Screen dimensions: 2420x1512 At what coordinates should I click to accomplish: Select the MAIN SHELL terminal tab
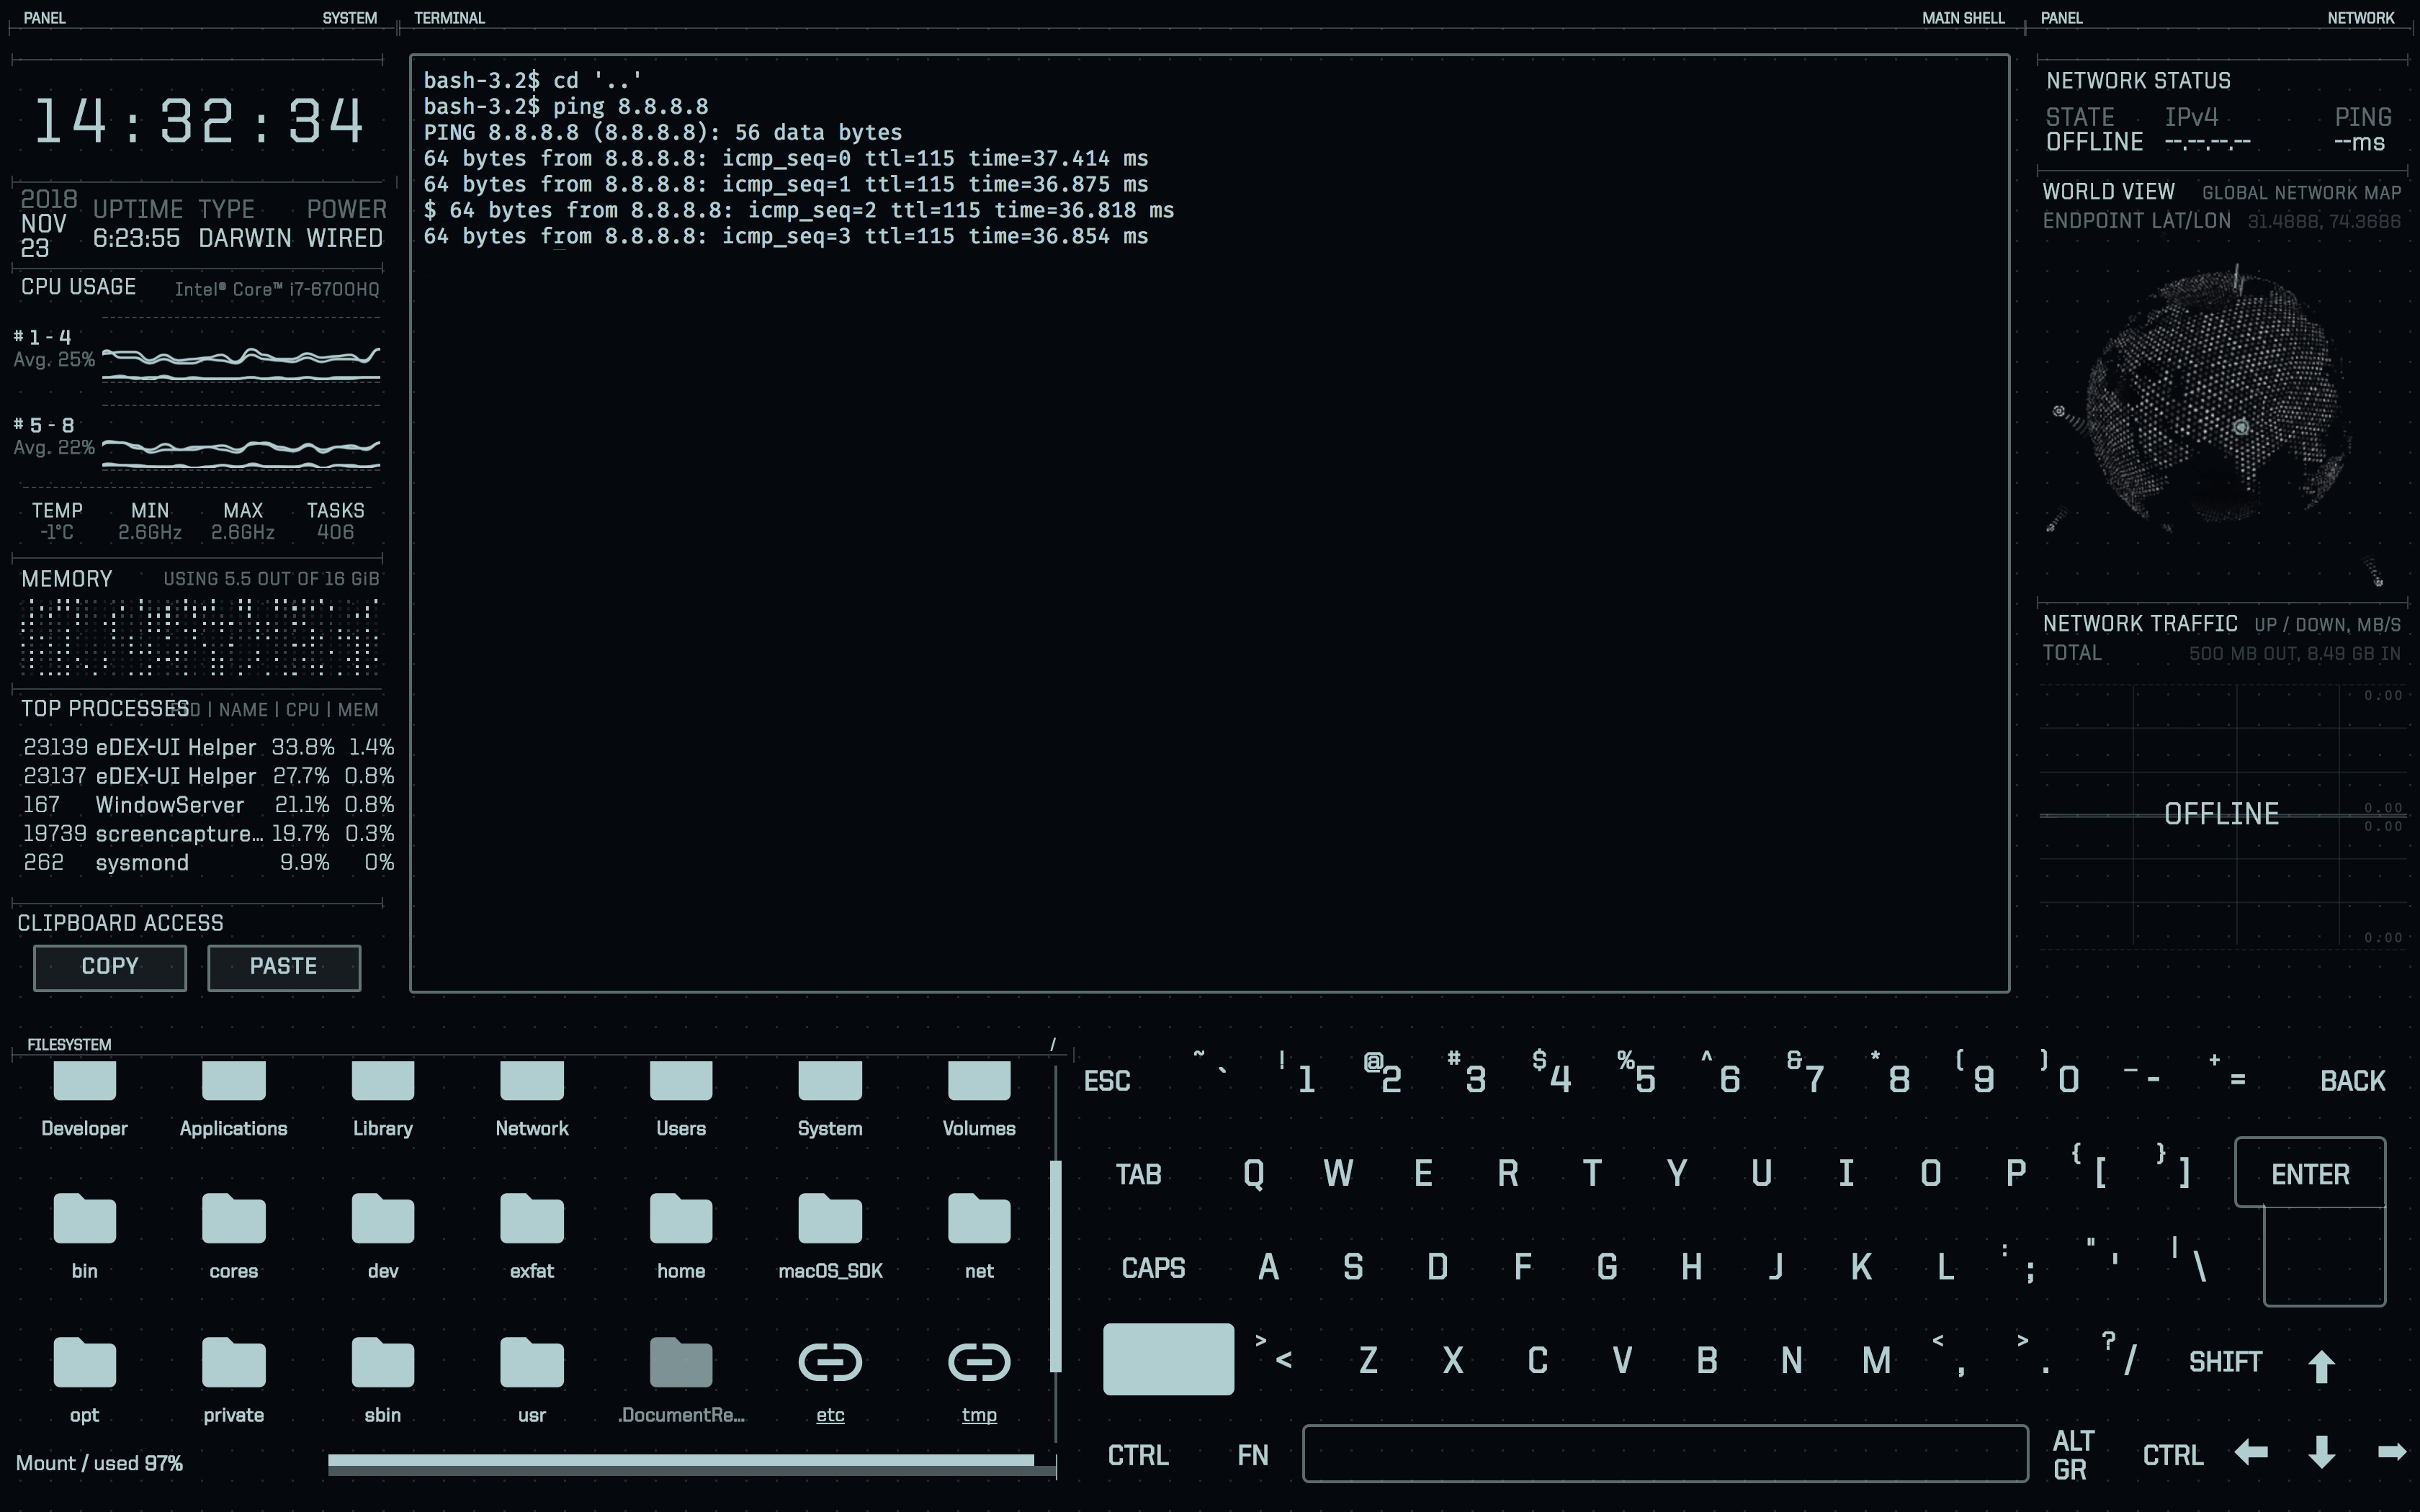[1962, 18]
